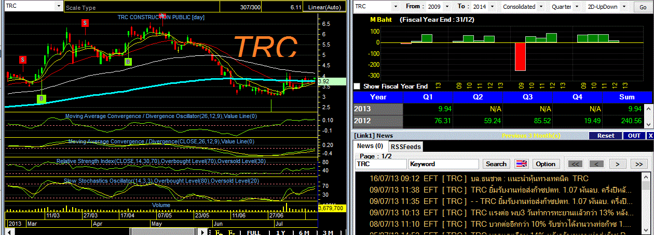
Task: Click the Sum column header
Action: 626,97
